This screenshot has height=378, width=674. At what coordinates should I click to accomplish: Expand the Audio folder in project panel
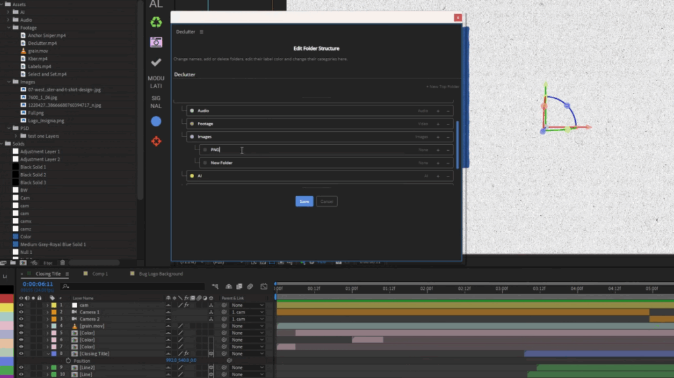pos(9,20)
